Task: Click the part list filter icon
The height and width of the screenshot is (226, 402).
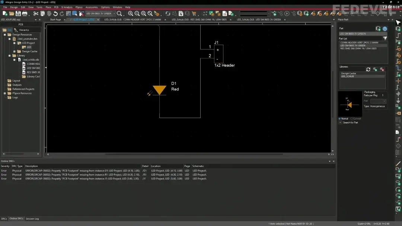Action: [x=385, y=38]
